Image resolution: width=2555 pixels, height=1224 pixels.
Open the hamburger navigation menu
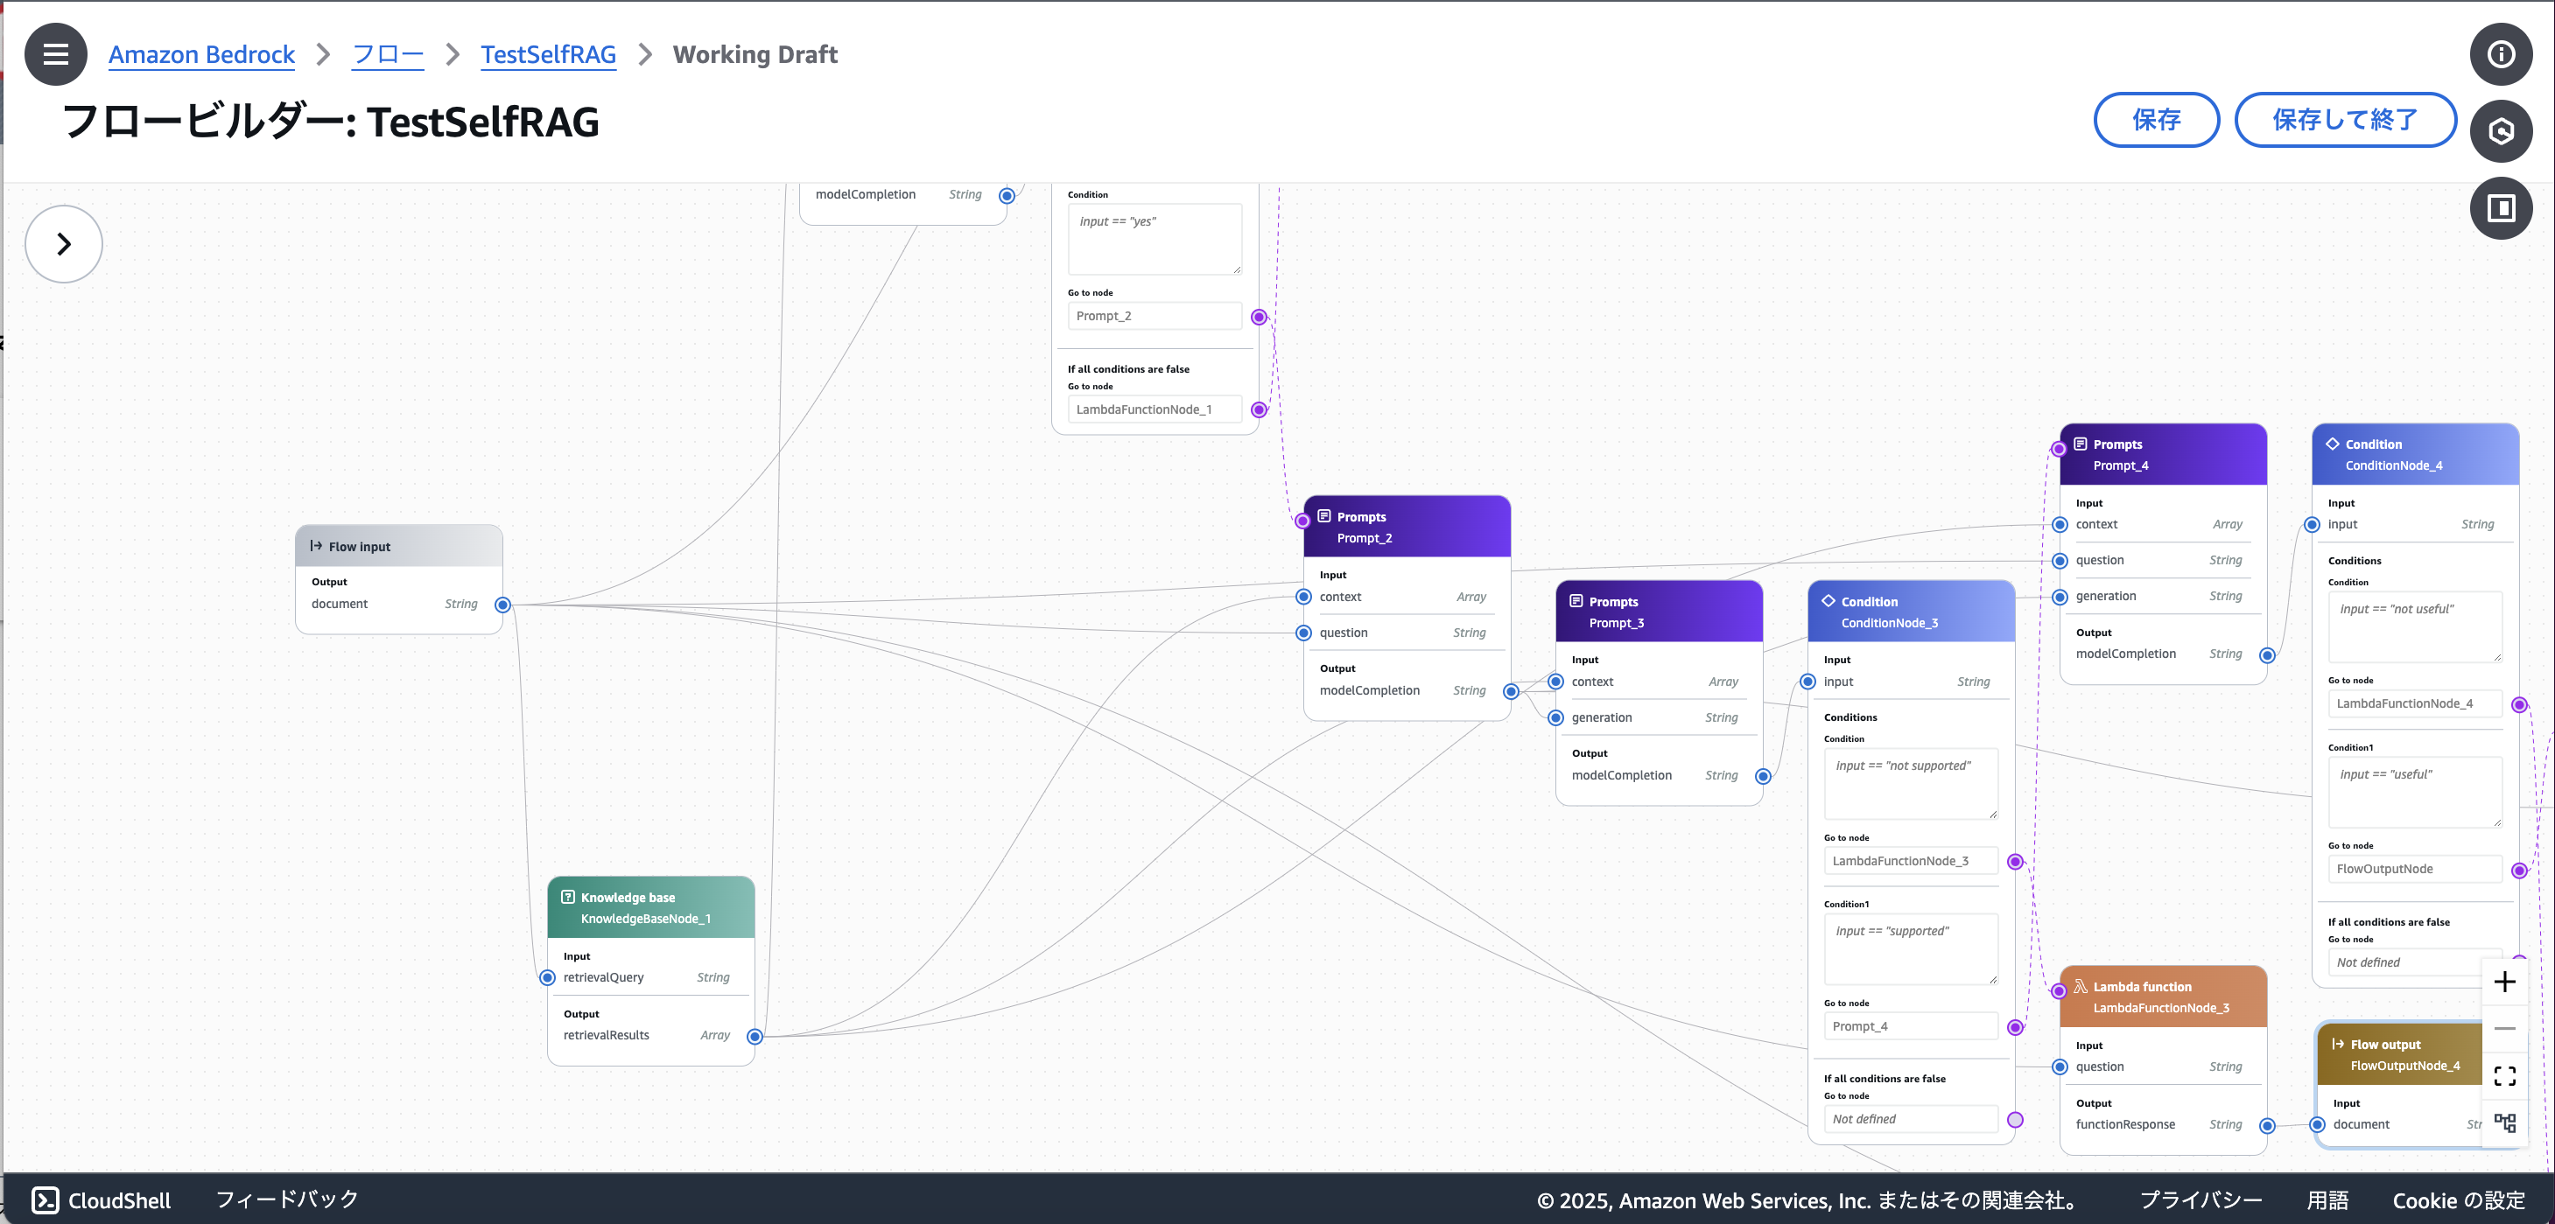tap(55, 53)
